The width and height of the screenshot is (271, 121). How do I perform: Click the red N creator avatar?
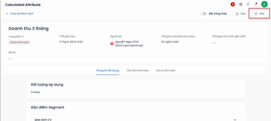pyautogui.click(x=112, y=44)
